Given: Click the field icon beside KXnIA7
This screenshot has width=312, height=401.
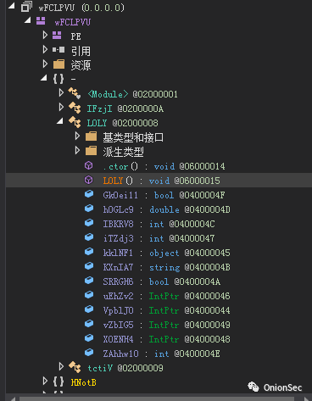Looking at the screenshot, I should (89, 266).
